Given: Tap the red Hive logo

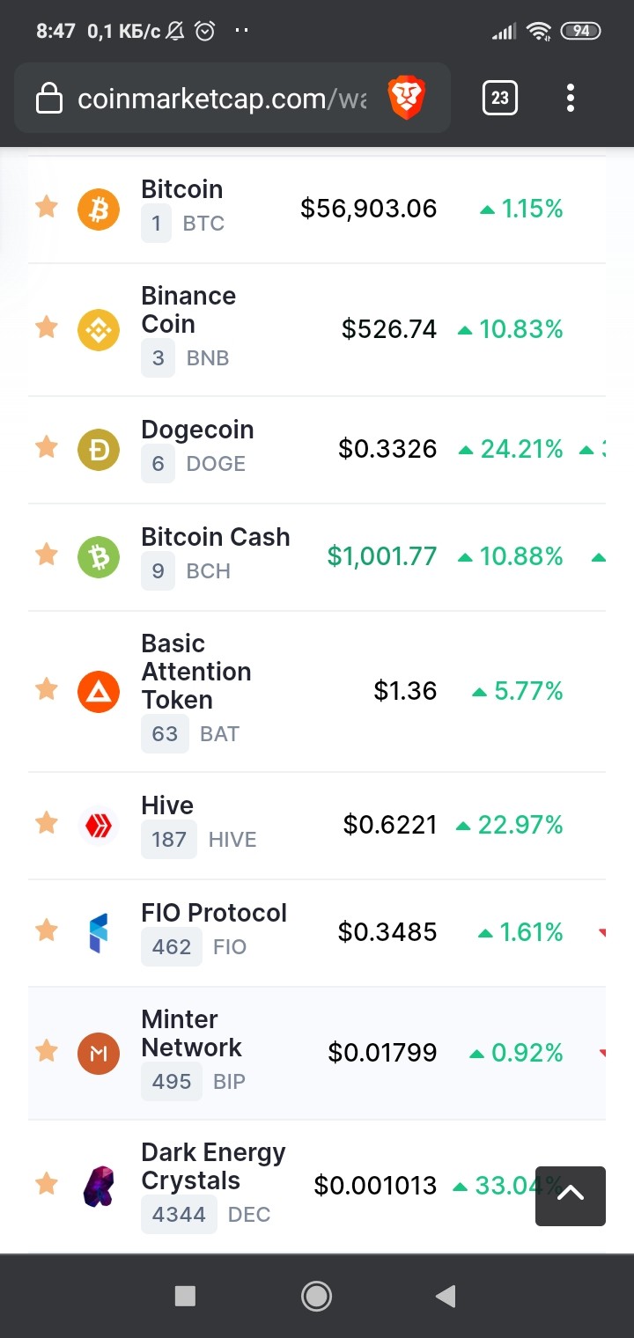Looking at the screenshot, I should [x=99, y=826].
